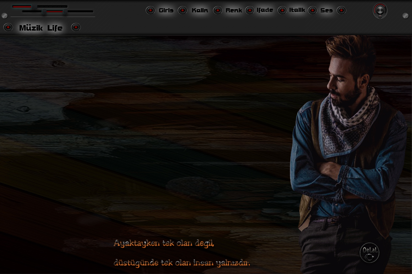Click the red LED right of Ses
The image size is (412, 274).
(341, 11)
